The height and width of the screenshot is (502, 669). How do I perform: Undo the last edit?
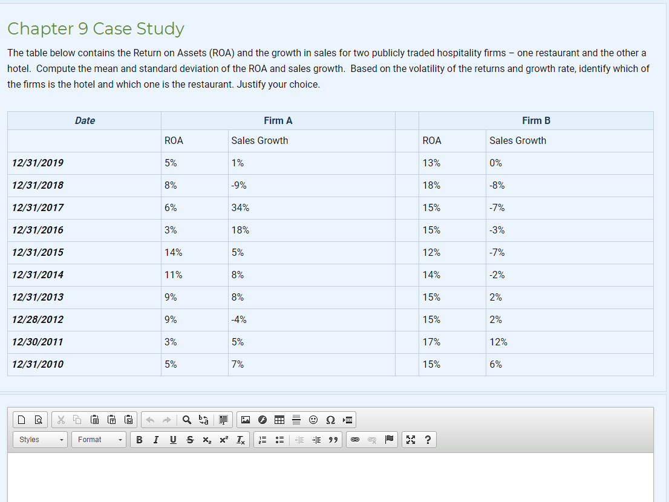[x=150, y=420]
